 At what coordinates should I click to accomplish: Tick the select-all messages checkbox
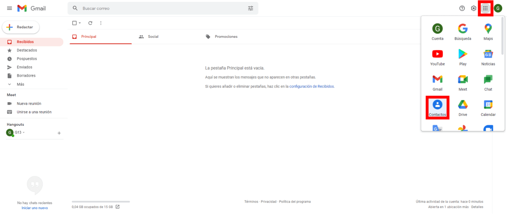click(75, 23)
